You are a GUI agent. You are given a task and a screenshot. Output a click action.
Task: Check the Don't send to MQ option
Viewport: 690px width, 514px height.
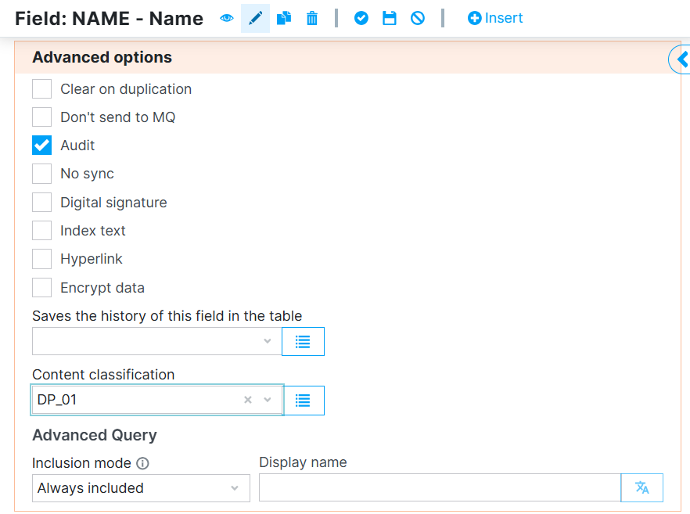click(x=41, y=117)
